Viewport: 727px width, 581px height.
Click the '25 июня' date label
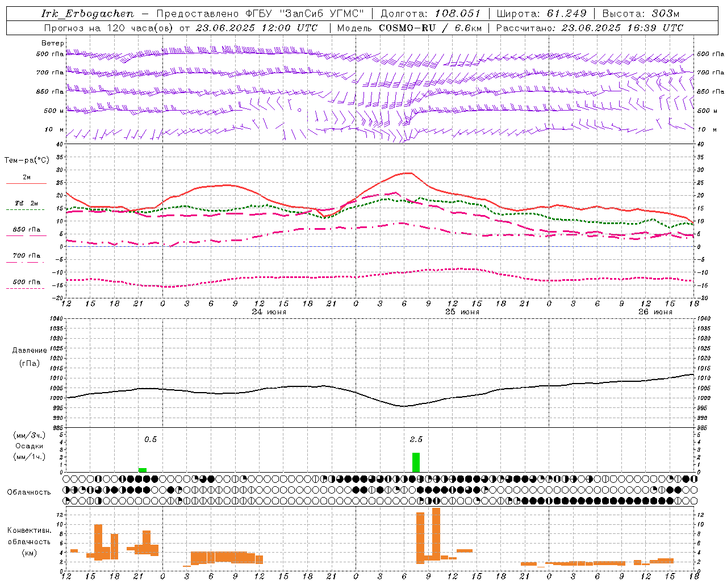462,312
